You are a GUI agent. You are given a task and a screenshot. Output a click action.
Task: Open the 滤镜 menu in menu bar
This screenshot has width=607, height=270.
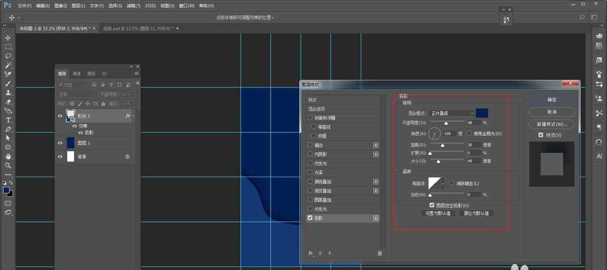(134, 4)
